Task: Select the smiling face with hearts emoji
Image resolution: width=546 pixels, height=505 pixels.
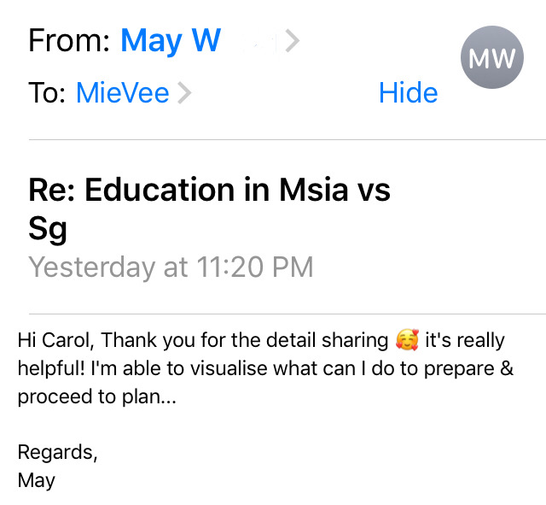Action: (407, 340)
